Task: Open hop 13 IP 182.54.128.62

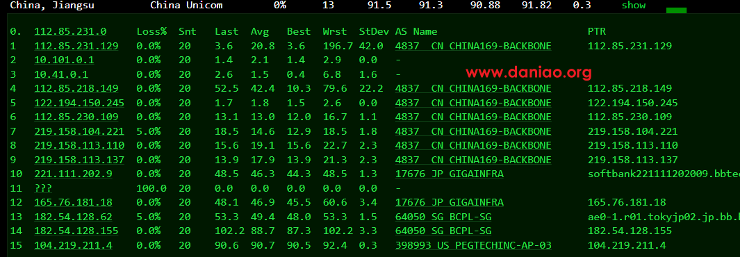Action: [x=73, y=217]
